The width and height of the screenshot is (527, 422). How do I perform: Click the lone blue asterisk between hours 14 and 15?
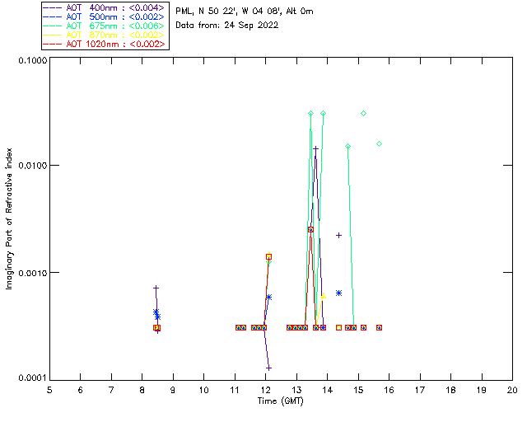[338, 293]
